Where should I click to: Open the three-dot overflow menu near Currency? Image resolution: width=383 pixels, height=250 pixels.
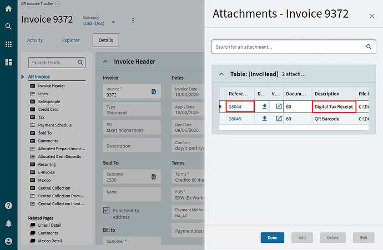click(133, 21)
